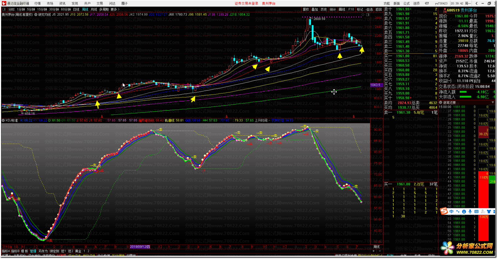Click the plus zoom button beside 周线
The height and width of the screenshot is (259, 498).
click(x=374, y=251)
